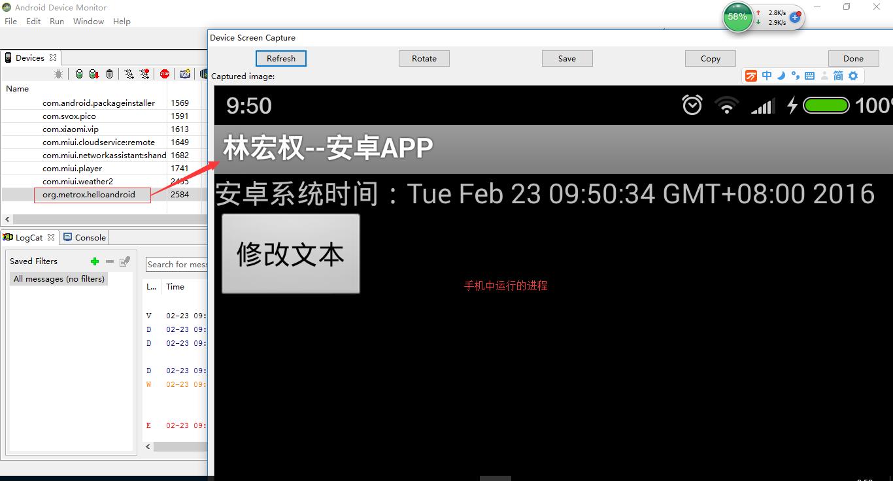Click the user account icon on IME toolbar
The image size is (893, 481).
[824, 76]
